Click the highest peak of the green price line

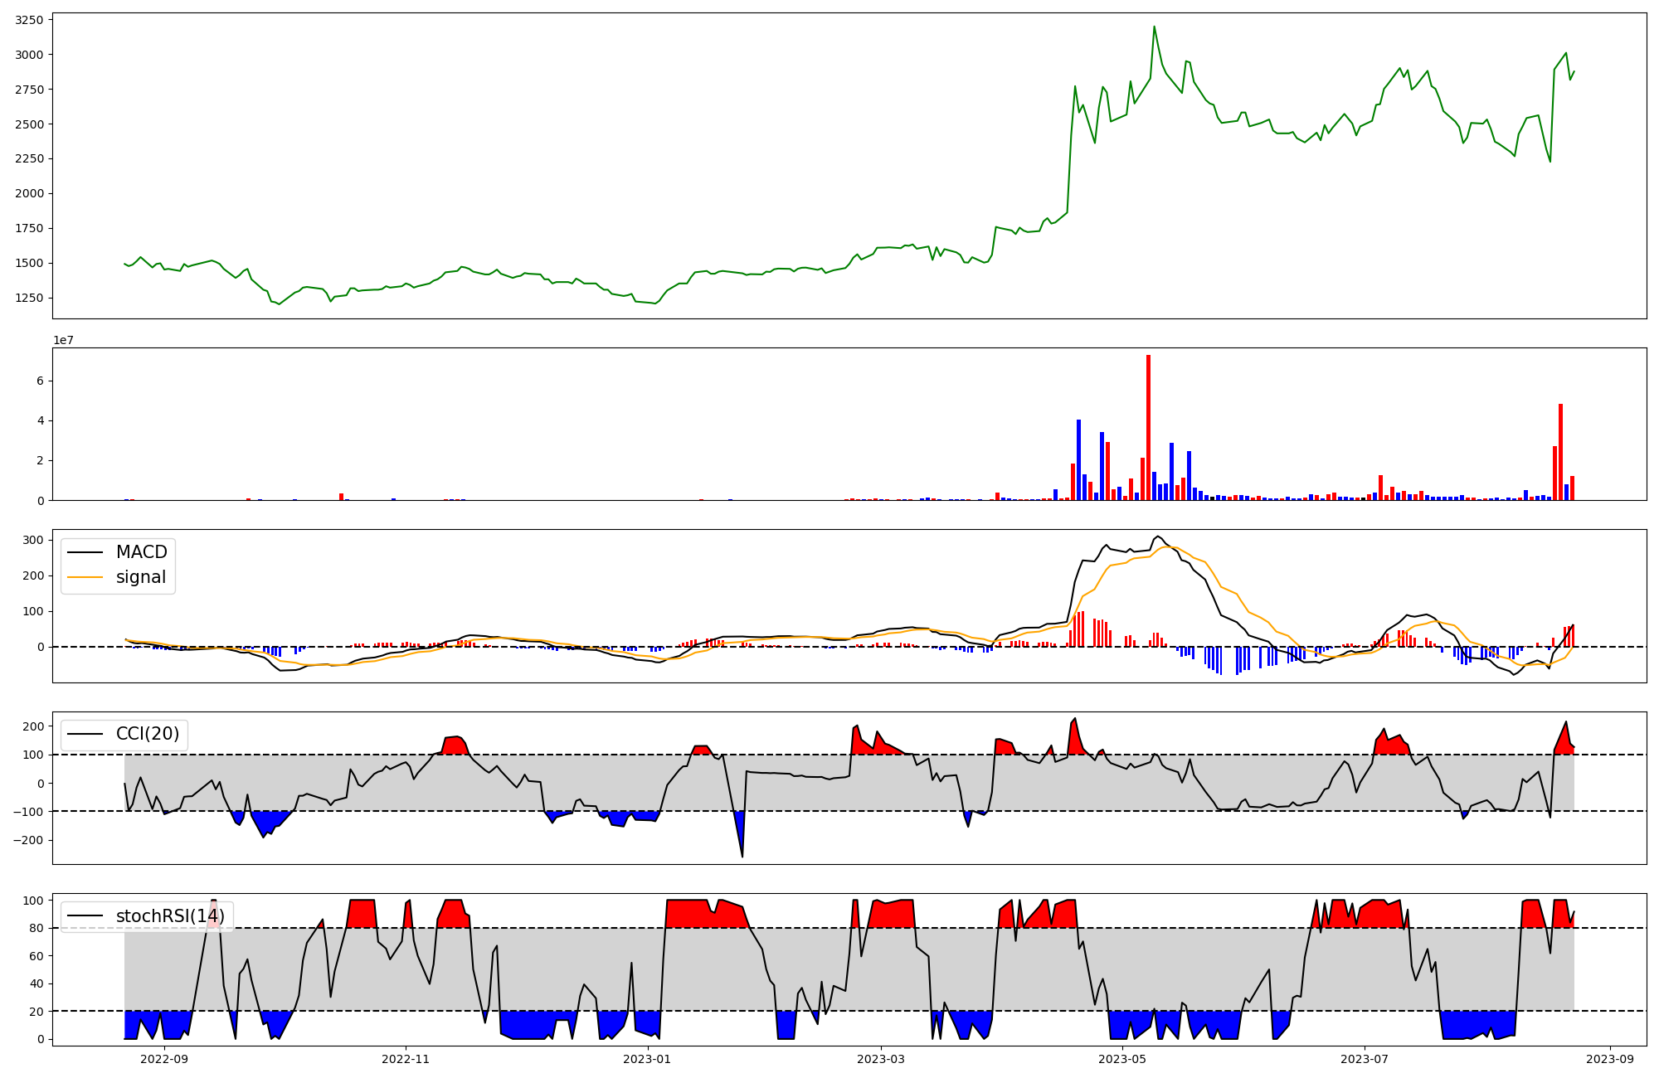(1154, 27)
